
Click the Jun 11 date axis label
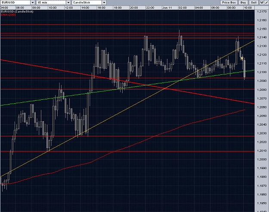pos(167,8)
